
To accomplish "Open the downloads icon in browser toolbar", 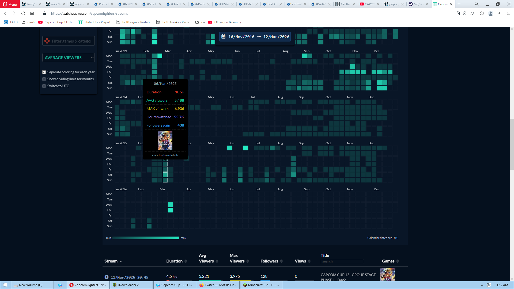I will (x=499, y=13).
